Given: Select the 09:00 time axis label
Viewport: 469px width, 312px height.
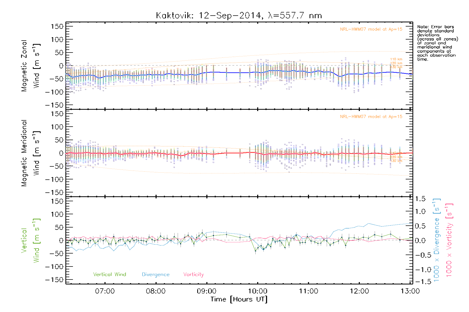Looking at the screenshot, I should tap(207, 291).
